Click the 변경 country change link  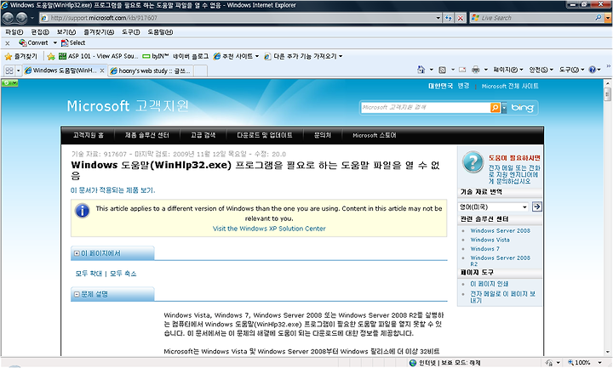(463, 86)
